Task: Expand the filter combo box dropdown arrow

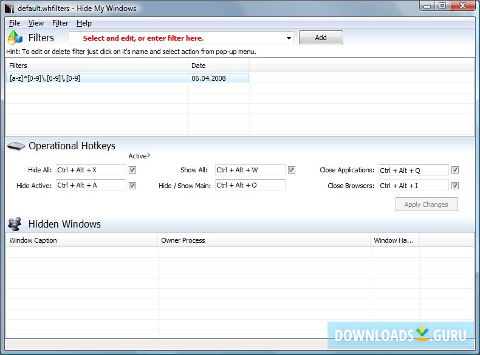Action: click(289, 38)
